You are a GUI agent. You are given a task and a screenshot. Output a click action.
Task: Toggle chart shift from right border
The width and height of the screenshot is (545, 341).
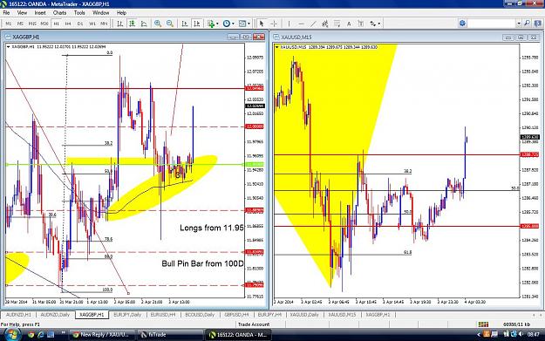[197, 24]
